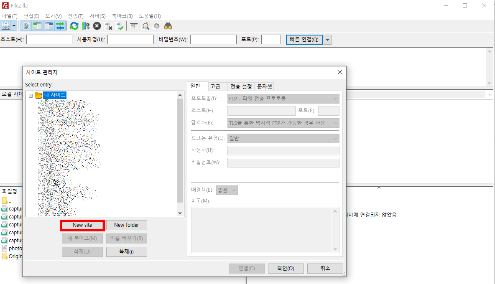Screen dimensions: 495x284
Task: Click the 취소 button
Action: [325, 268]
